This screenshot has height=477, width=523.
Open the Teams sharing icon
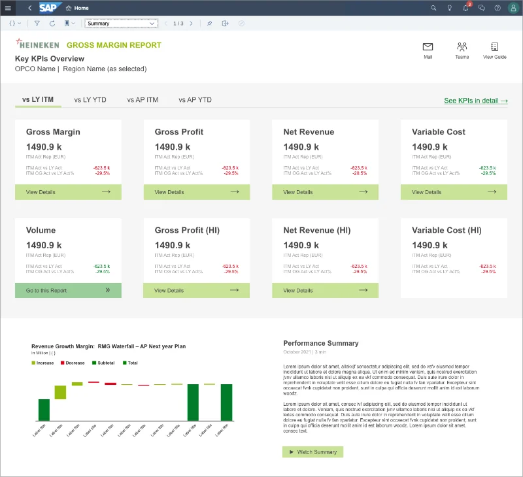pyautogui.click(x=462, y=46)
